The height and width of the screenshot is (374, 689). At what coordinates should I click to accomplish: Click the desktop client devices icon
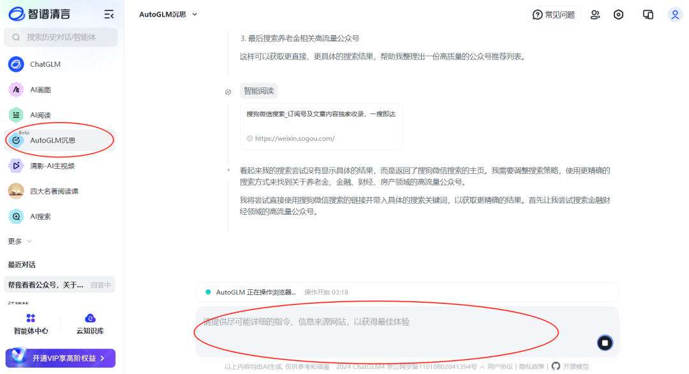(x=648, y=15)
